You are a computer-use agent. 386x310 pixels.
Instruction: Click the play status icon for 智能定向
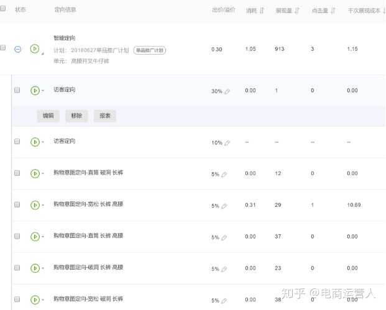point(35,48)
